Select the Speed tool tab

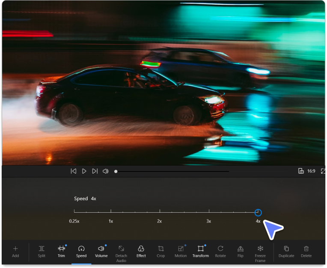tap(81, 252)
